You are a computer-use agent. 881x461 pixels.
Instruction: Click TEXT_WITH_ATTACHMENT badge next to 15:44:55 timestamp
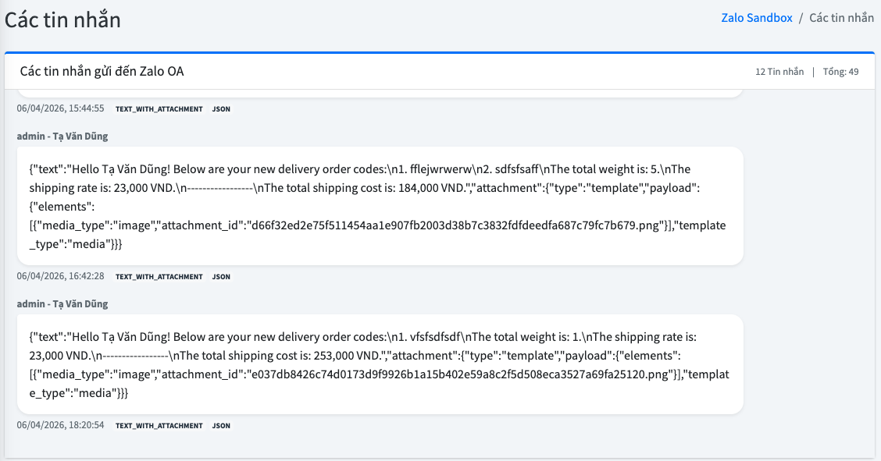point(159,109)
